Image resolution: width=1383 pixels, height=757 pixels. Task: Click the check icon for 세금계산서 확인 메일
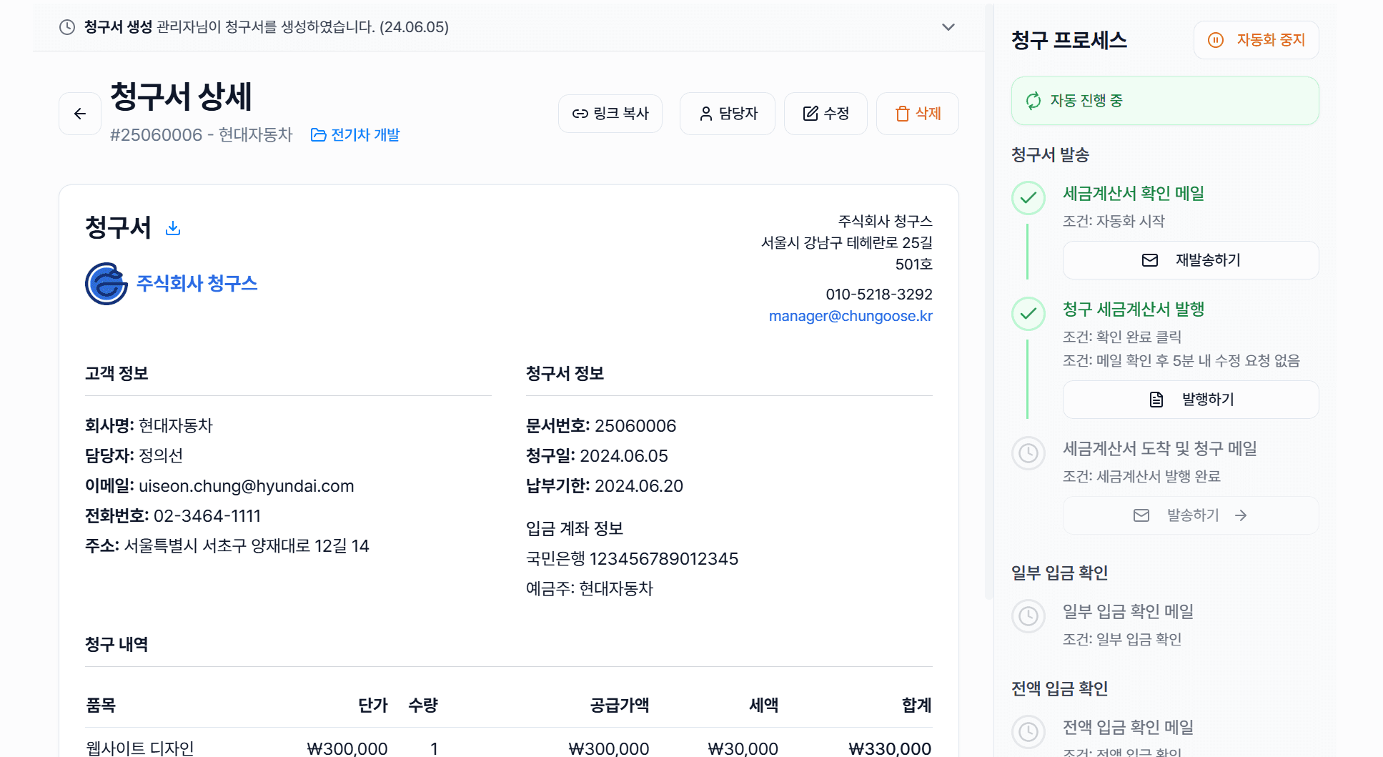1028,198
